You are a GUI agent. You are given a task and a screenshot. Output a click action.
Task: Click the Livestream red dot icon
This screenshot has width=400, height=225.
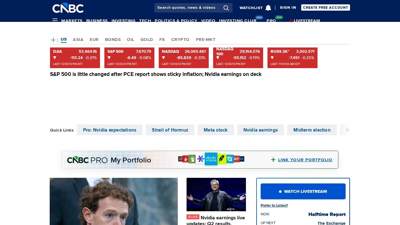coord(291,21)
